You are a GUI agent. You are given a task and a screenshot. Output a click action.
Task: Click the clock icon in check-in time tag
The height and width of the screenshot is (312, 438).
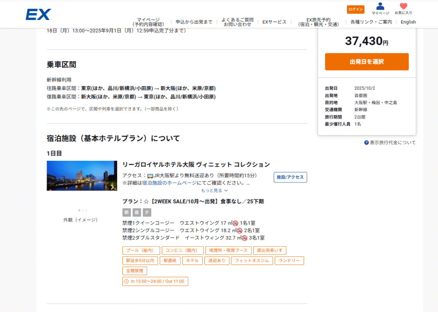click(x=126, y=281)
